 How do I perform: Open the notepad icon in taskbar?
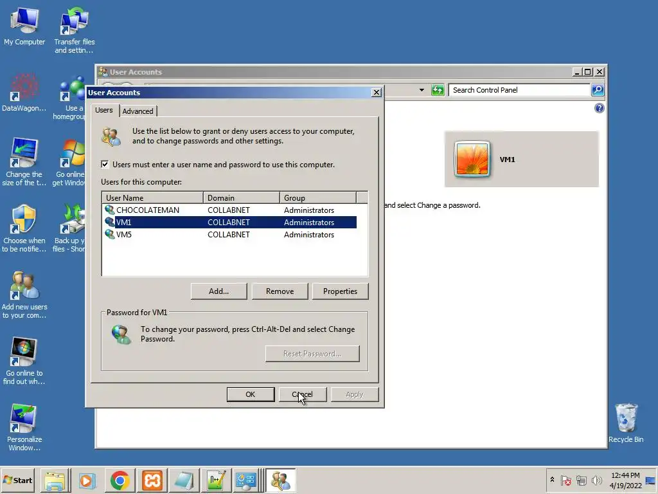click(184, 480)
